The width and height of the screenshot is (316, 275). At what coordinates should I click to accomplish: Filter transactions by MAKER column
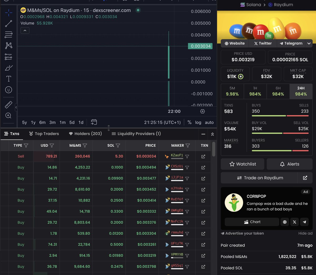pos(188,145)
